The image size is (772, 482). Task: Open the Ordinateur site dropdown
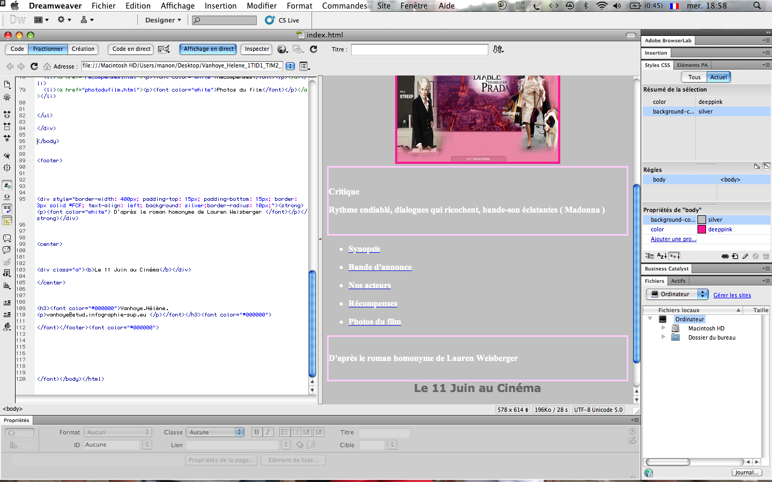click(677, 295)
